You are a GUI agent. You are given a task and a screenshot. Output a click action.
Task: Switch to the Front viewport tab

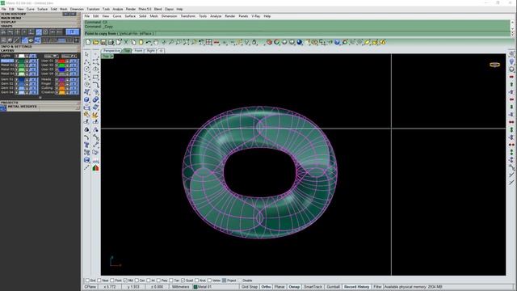pyautogui.click(x=138, y=50)
